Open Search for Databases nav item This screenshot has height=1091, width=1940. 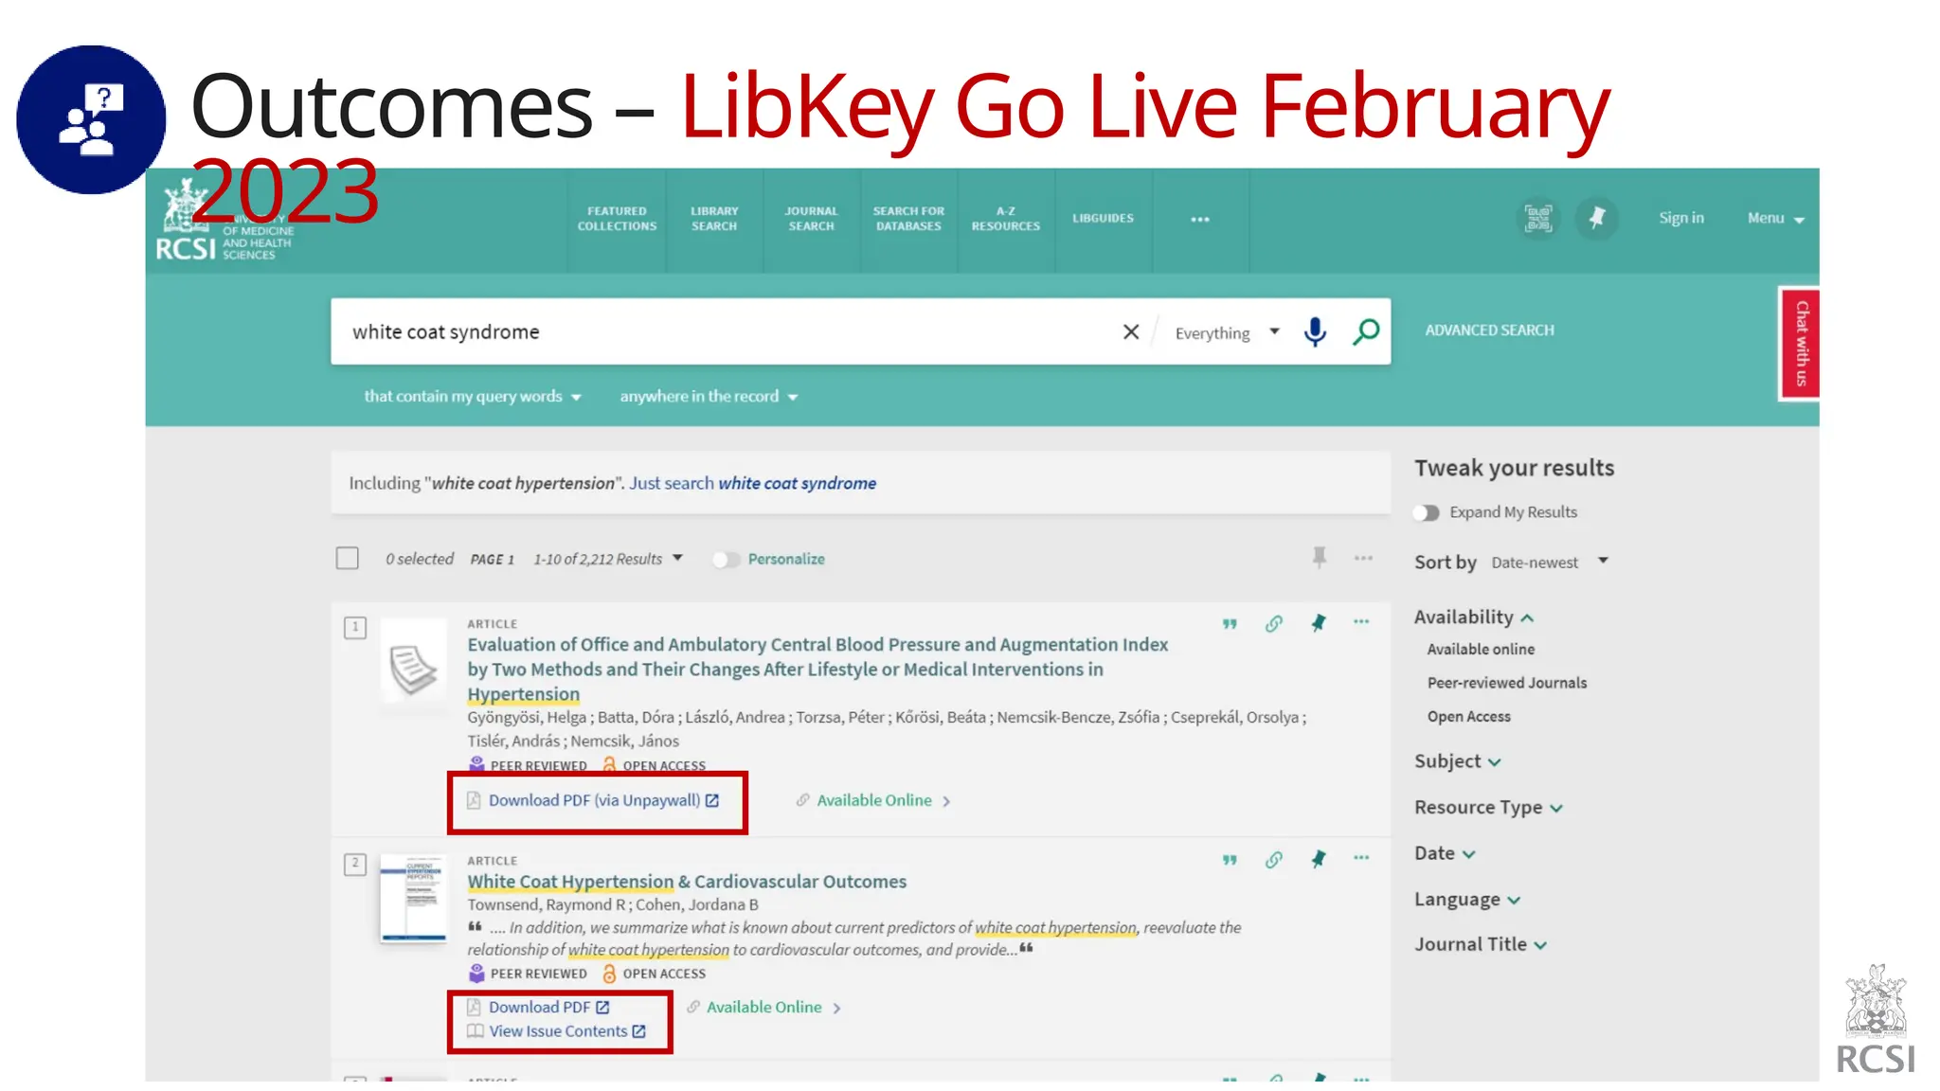pyautogui.click(x=908, y=219)
